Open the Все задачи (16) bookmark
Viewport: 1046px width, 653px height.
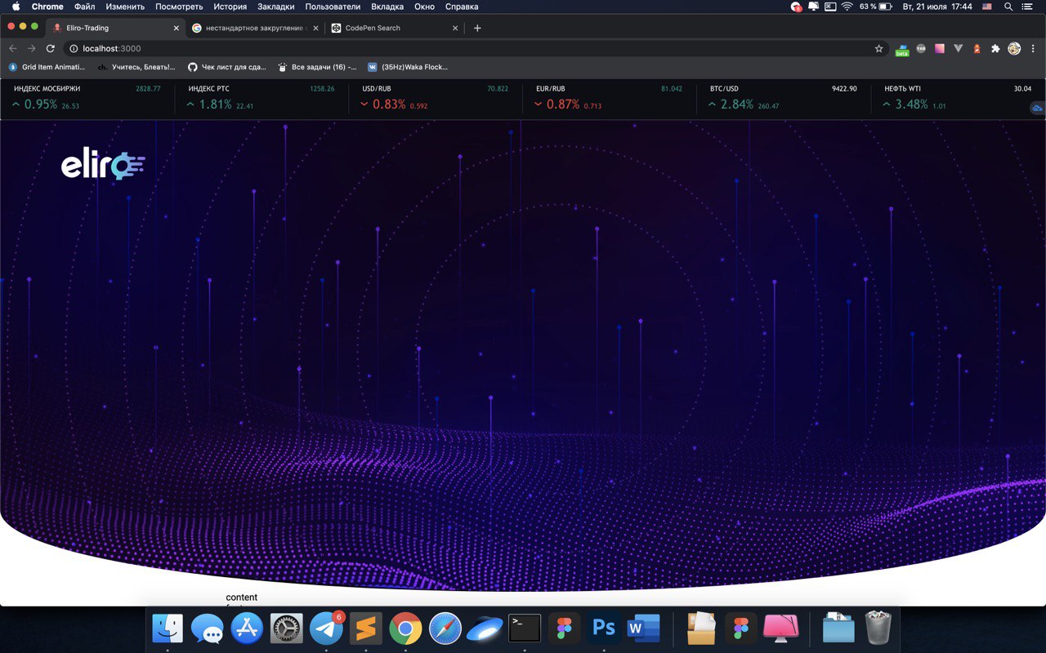pos(317,67)
